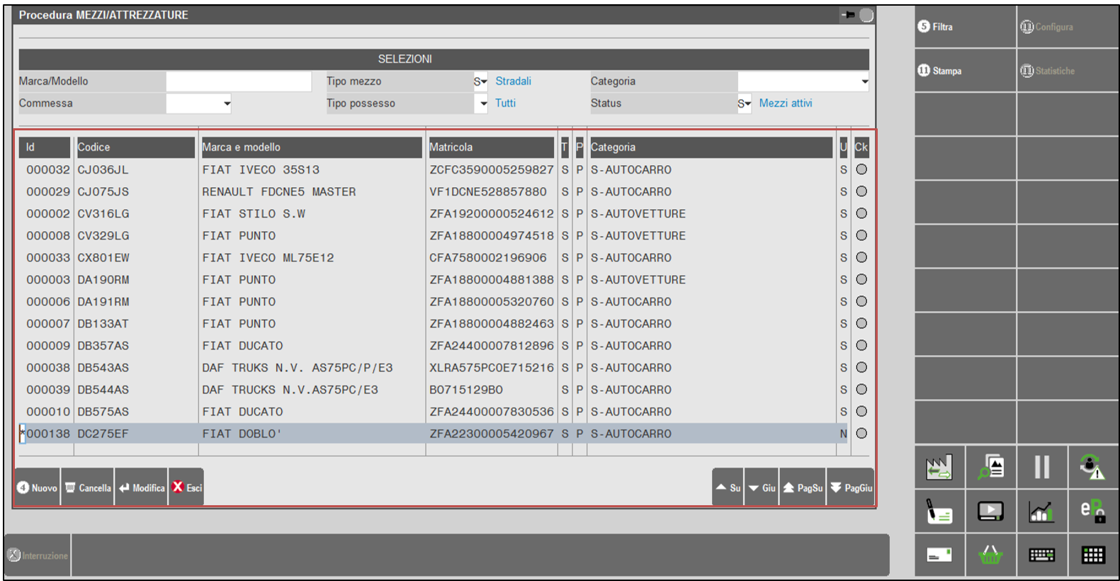Image resolution: width=1120 pixels, height=581 pixels.
Task: Click the pause bars icon
Action: [1041, 468]
